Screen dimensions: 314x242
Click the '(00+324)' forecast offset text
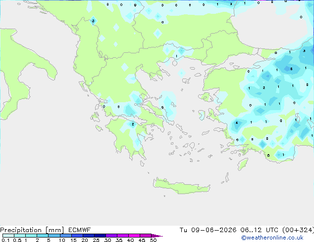(x=298, y=230)
